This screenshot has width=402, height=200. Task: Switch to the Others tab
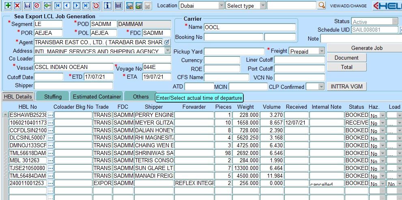click(140, 97)
